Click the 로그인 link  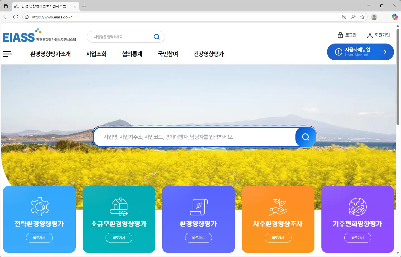pos(347,35)
